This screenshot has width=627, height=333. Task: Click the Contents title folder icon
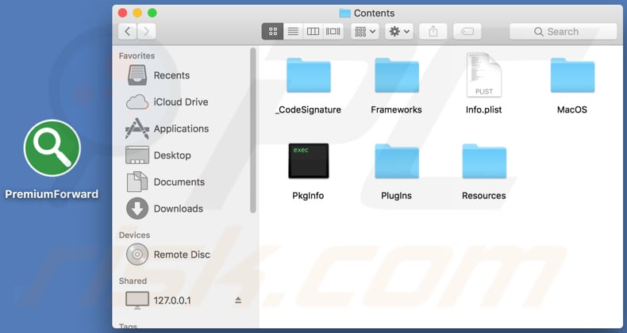click(344, 13)
